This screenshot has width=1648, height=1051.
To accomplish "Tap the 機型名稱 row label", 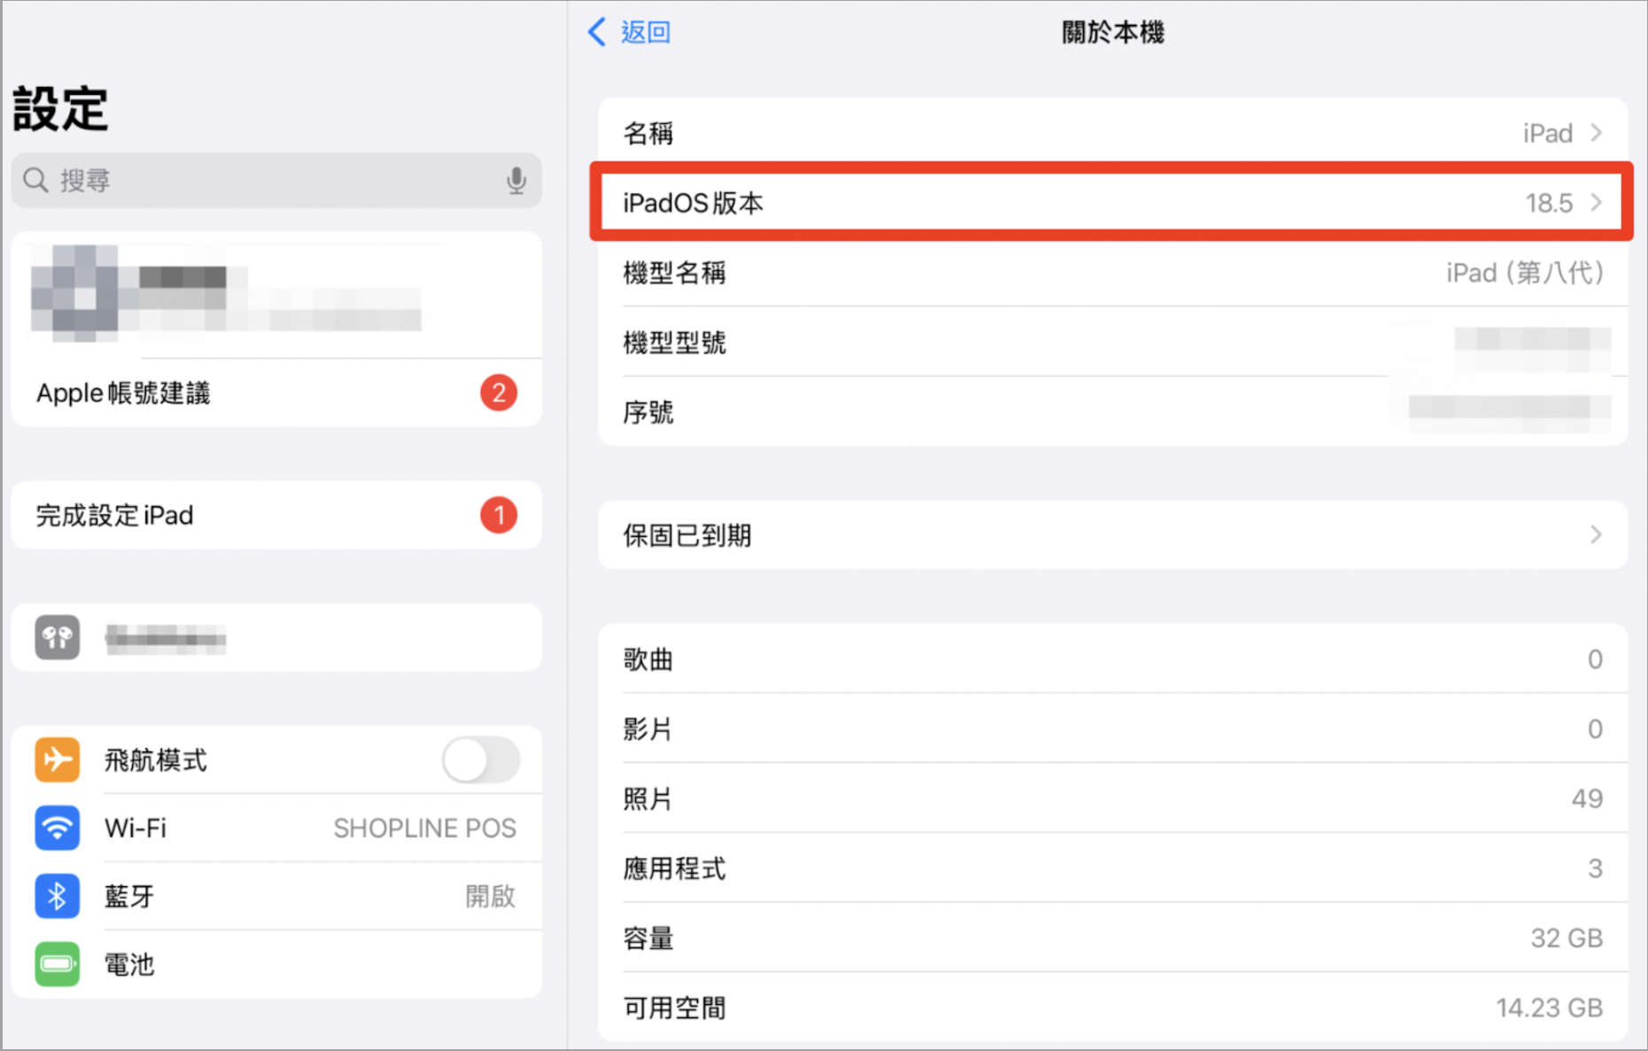I will (x=674, y=272).
